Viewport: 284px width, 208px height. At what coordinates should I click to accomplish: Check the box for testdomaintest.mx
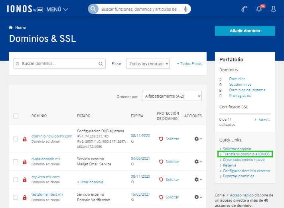click(16, 197)
